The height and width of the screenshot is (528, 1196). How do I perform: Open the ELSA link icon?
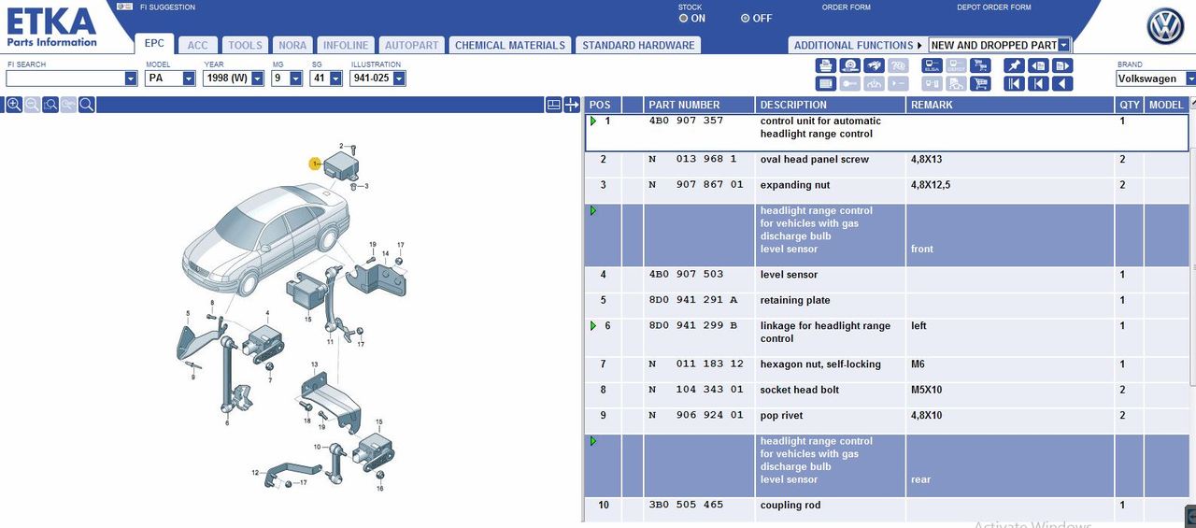pos(932,65)
